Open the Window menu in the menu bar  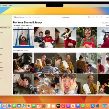[5, 5]
